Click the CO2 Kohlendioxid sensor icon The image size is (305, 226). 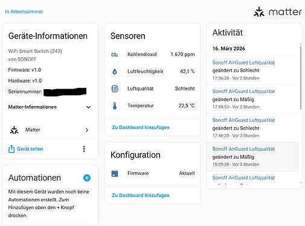pyautogui.click(x=115, y=54)
